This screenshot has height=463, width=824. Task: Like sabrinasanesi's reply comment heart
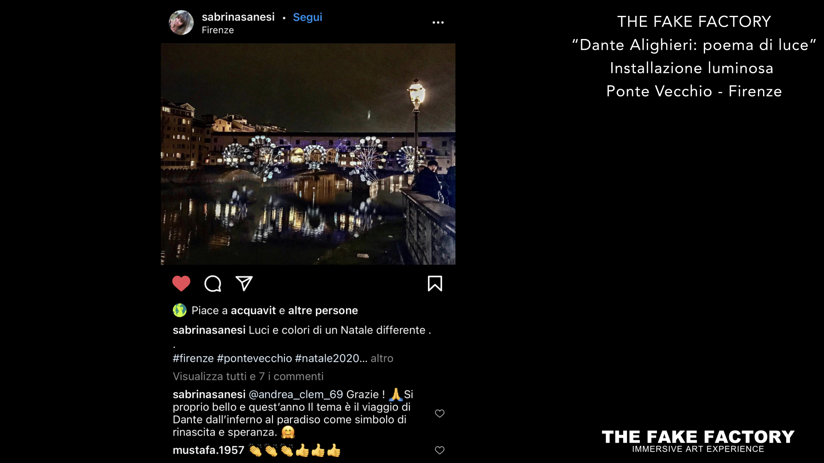439,413
